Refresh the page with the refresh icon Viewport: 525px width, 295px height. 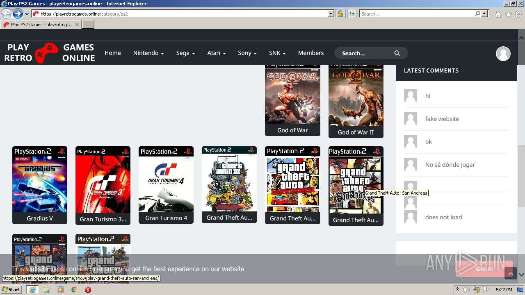(352, 14)
